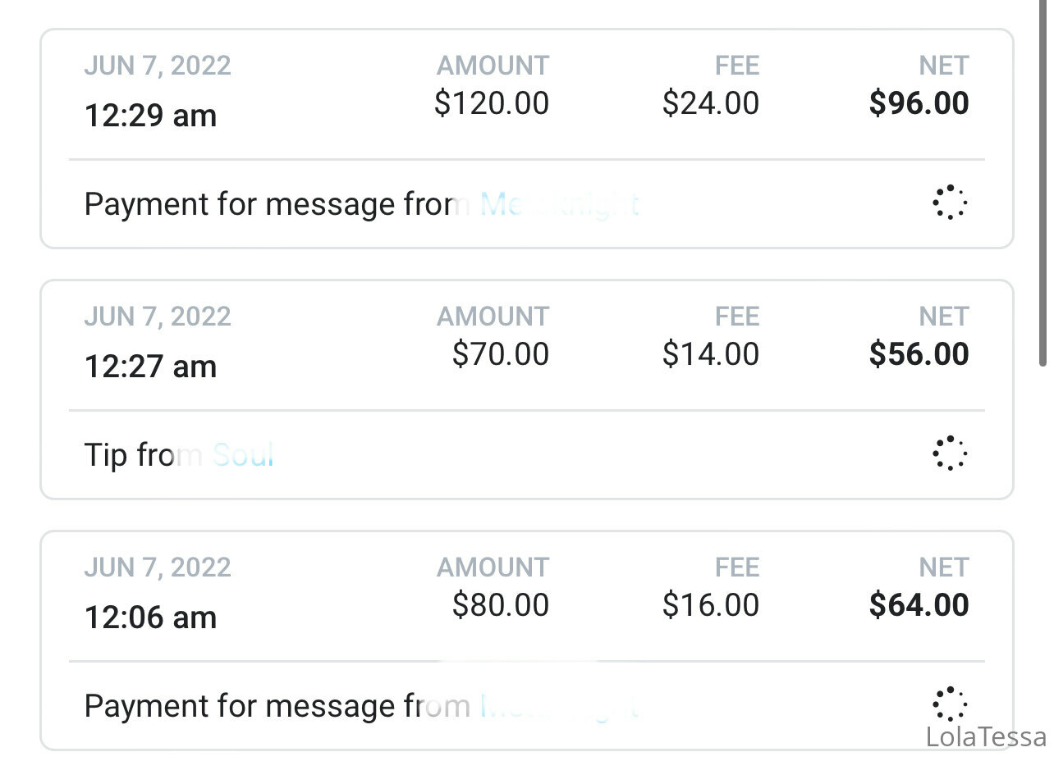
Task: Click the loading spinner icon on $80.00 transaction
Action: click(x=950, y=704)
